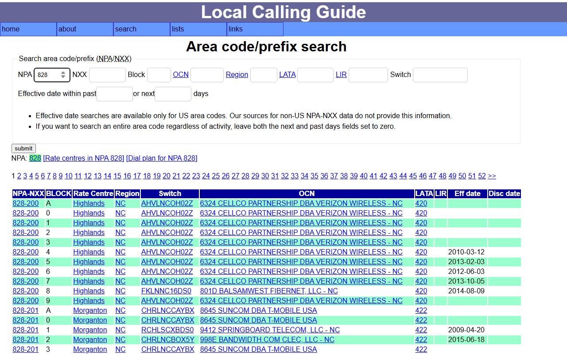
Task: Open the about menu item
Action: click(85, 29)
